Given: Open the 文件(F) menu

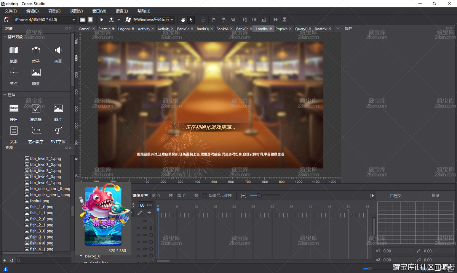Looking at the screenshot, I should click(x=11, y=11).
